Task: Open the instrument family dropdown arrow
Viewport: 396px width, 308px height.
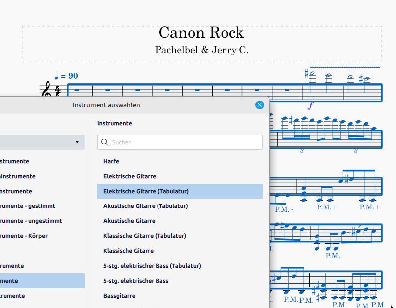Action: (77, 142)
